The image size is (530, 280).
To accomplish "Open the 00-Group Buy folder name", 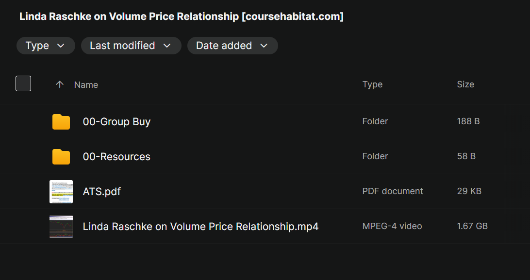I will 116,122.
